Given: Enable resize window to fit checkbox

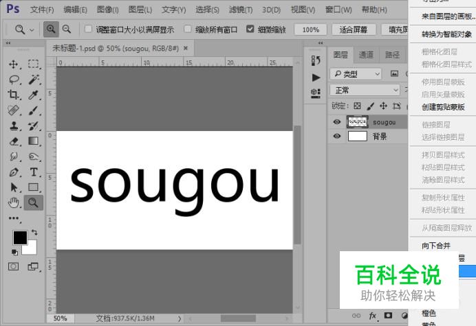Looking at the screenshot, I should click(88, 29).
